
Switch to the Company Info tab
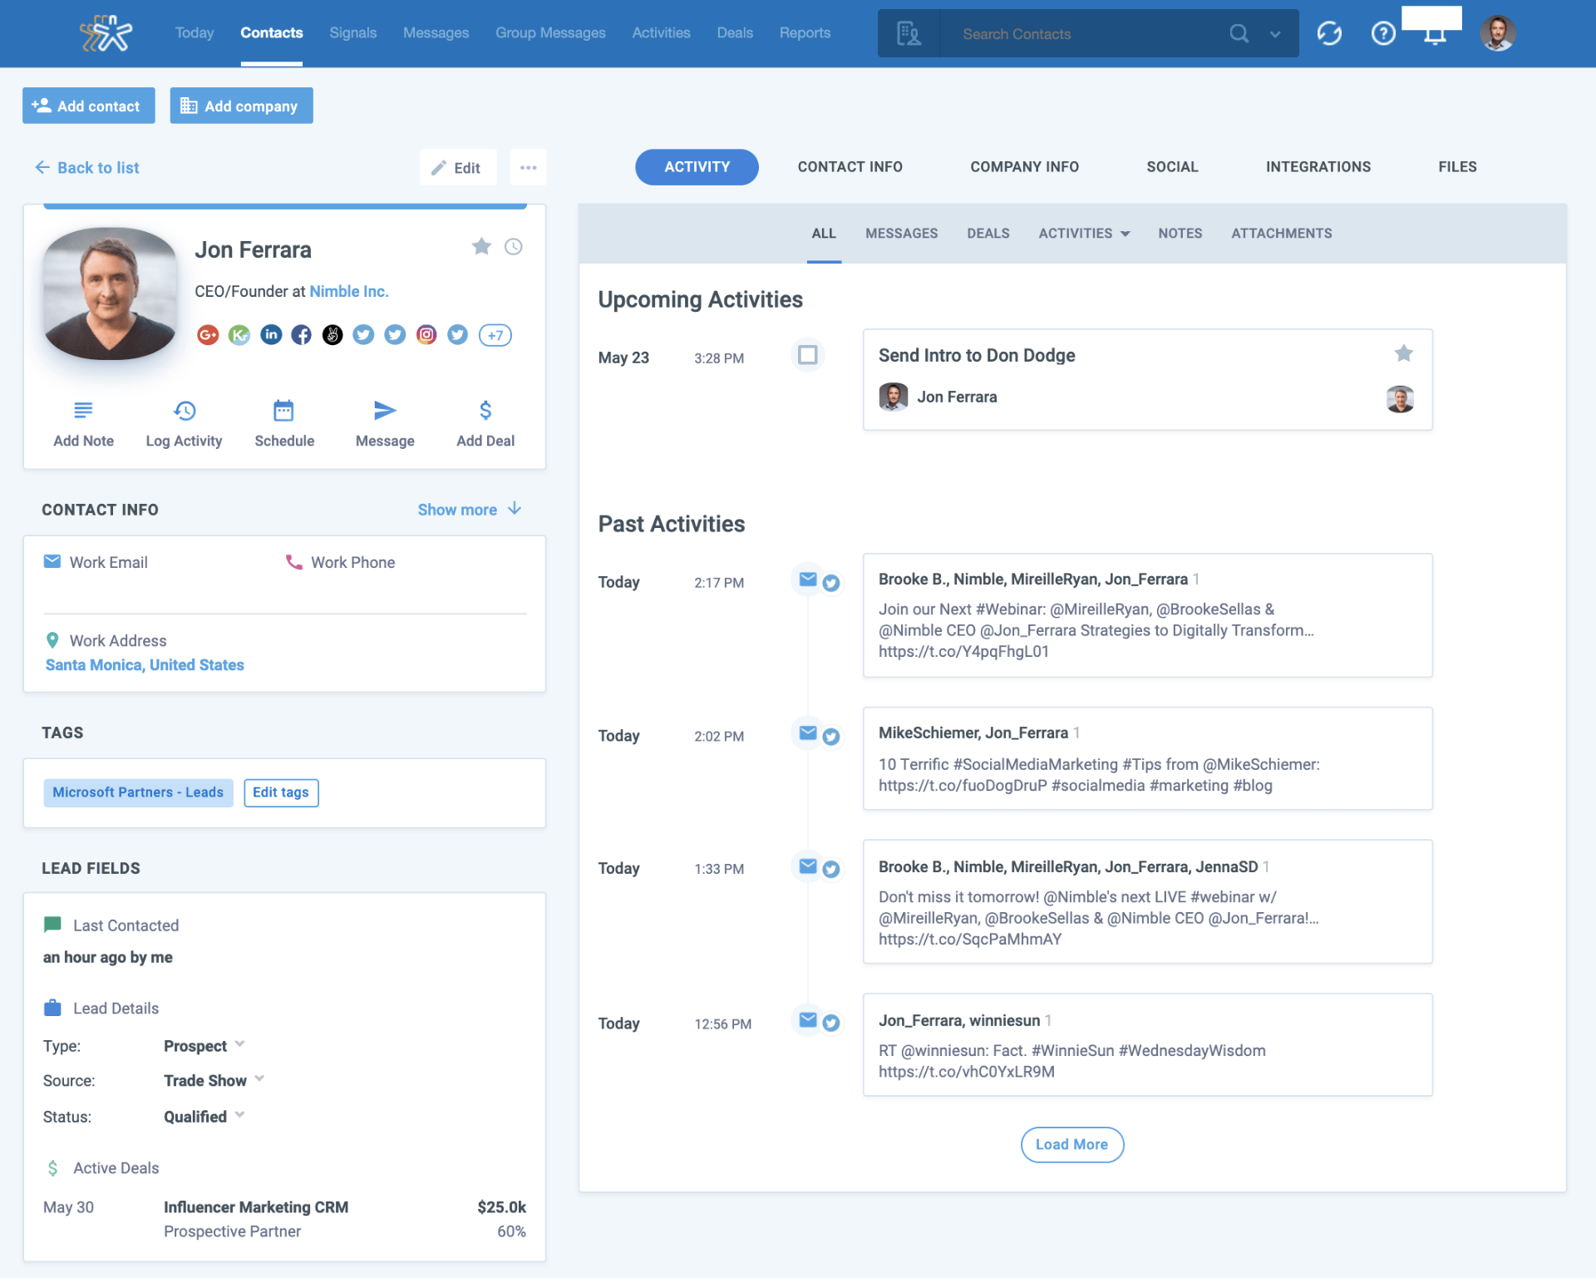(x=1025, y=166)
